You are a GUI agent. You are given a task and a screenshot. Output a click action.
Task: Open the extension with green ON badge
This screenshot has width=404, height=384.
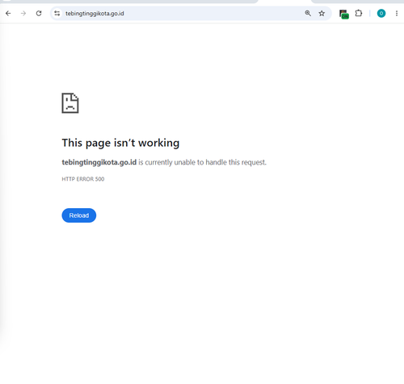pos(344,14)
